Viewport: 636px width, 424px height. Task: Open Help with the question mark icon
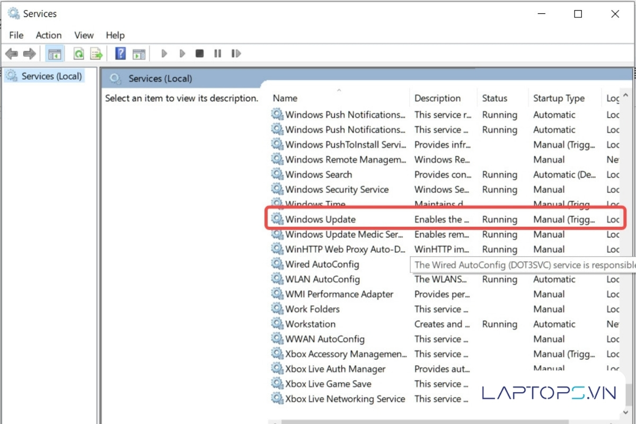coord(121,54)
